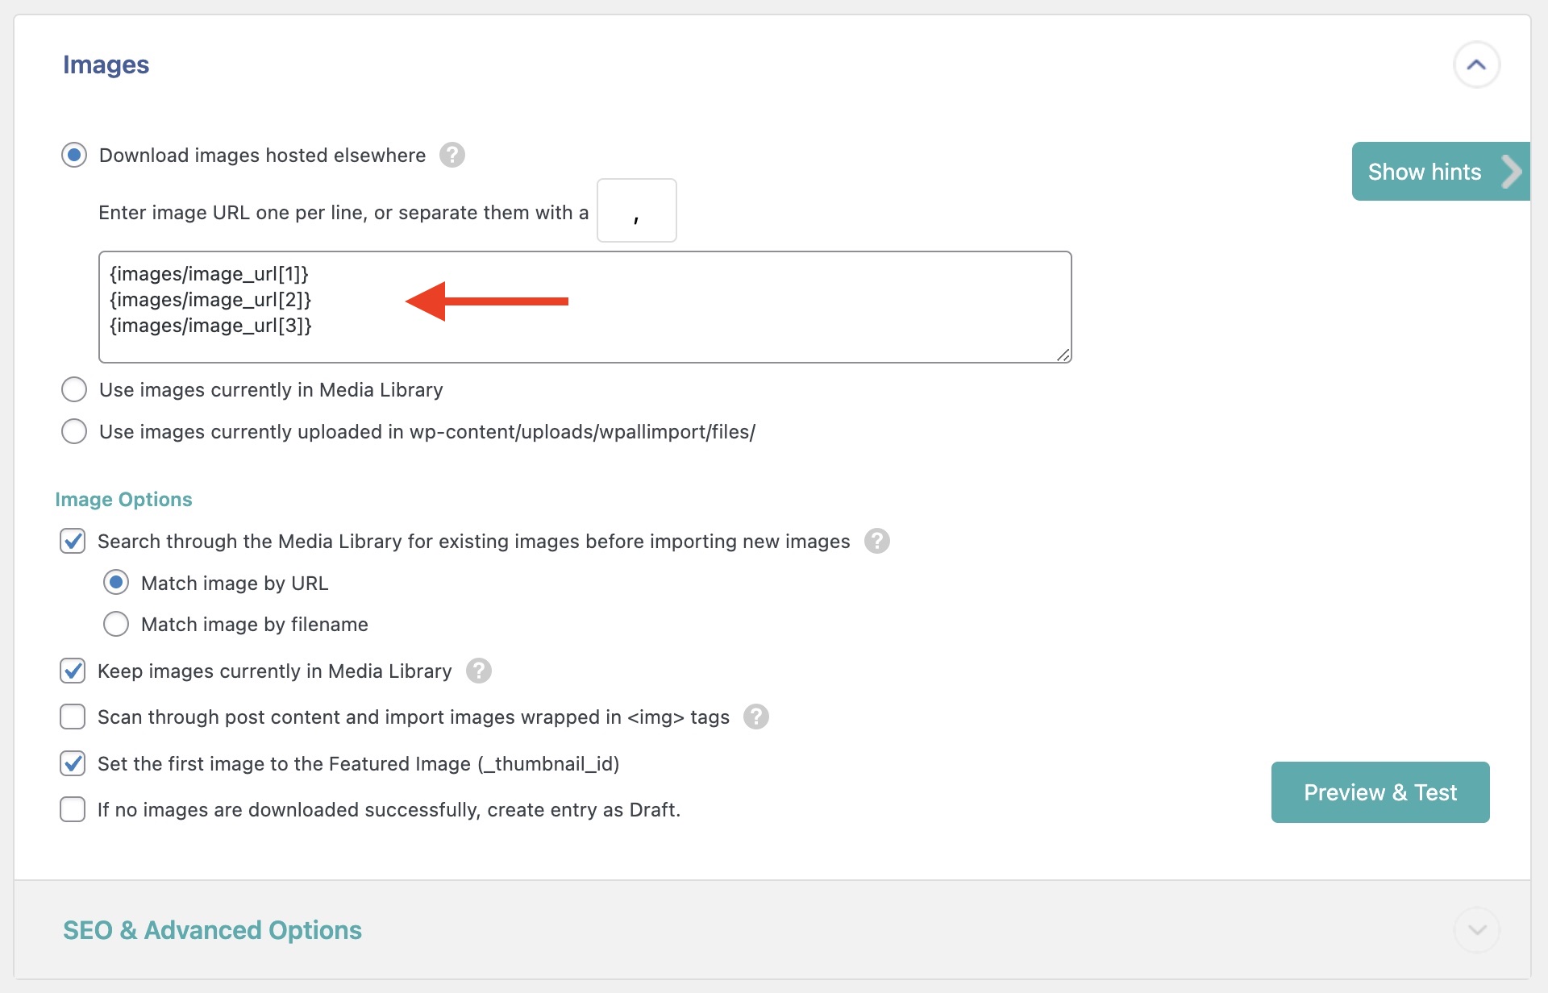Open help for Scan through post content option
The image size is (1548, 993).
pos(756,717)
